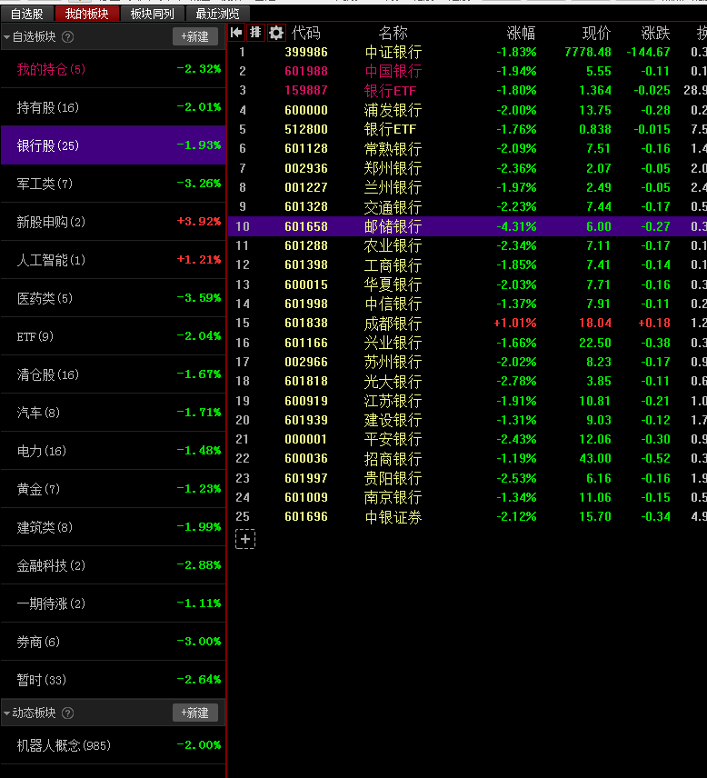
Task: Select the 金融科技(2) block
Action: (x=113, y=565)
